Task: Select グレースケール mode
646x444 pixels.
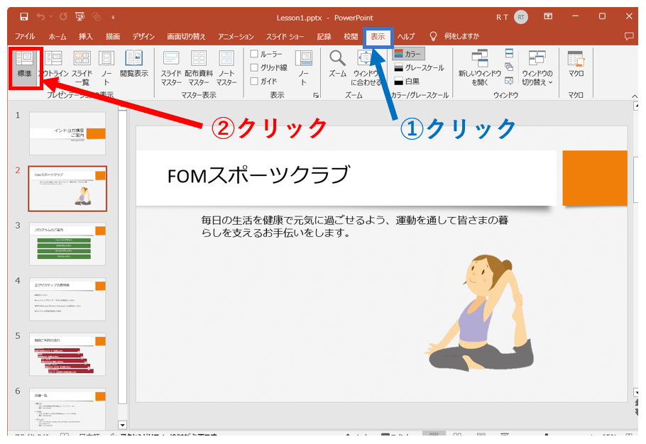Action: pyautogui.click(x=420, y=67)
